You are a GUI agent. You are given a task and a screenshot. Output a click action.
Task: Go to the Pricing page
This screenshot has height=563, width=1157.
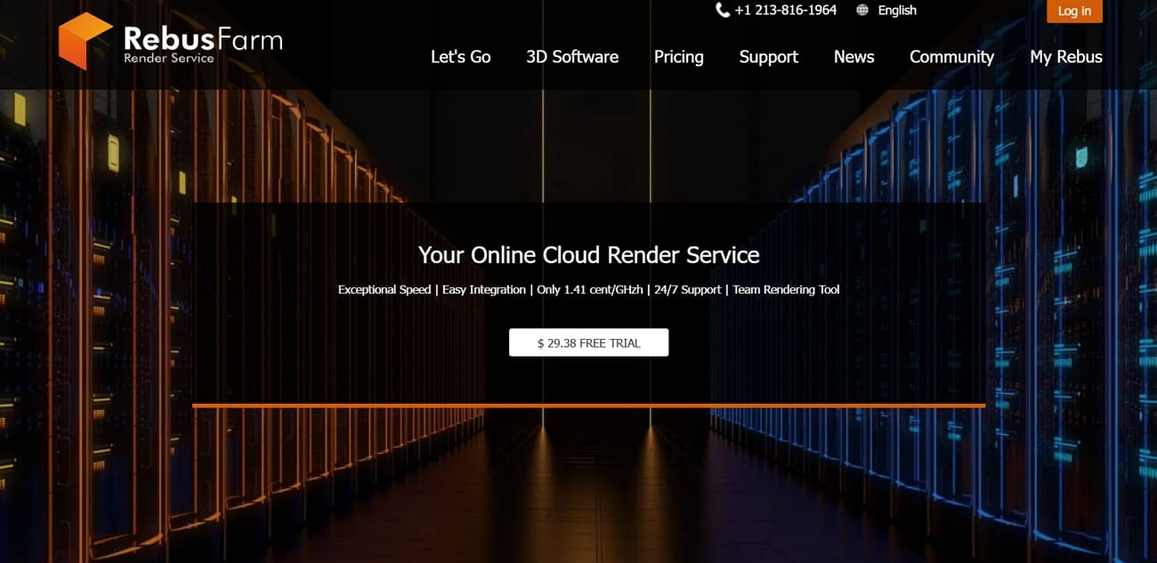click(x=678, y=57)
